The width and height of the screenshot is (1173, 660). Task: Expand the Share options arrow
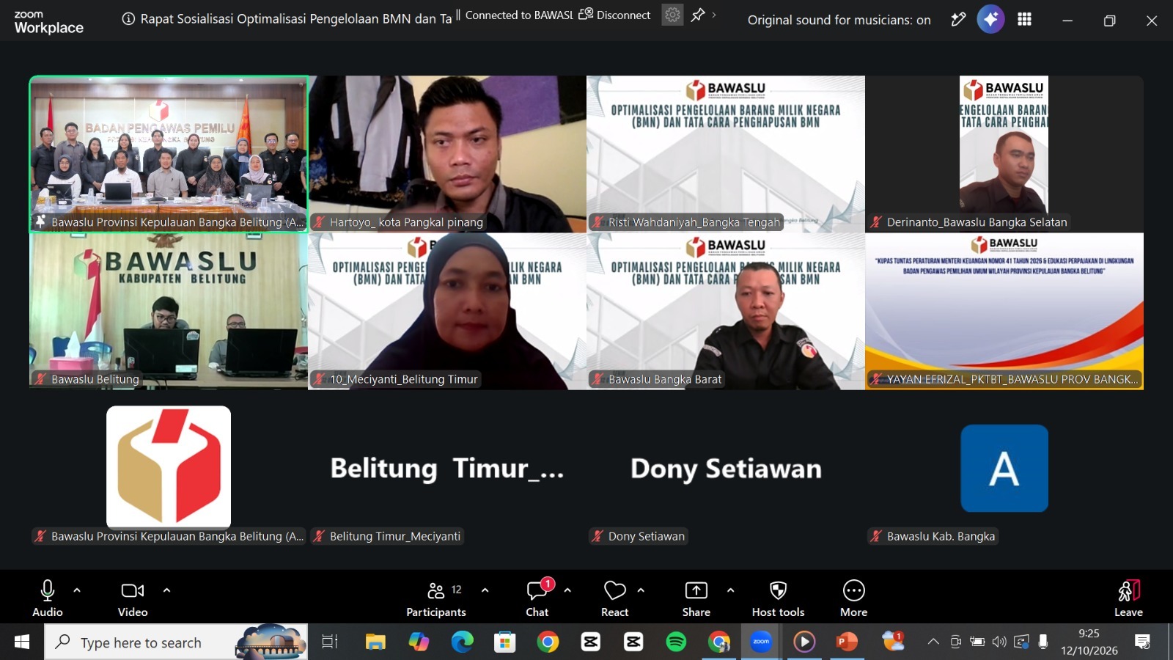(x=730, y=590)
